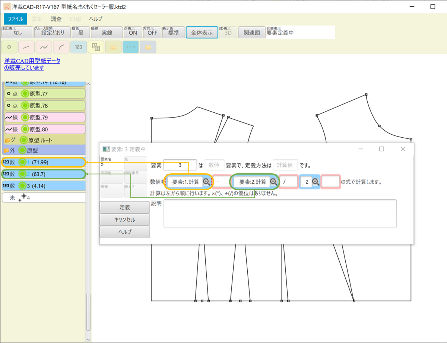Click the numeric field containing 2
447x343 pixels.
pyautogui.click(x=306, y=182)
